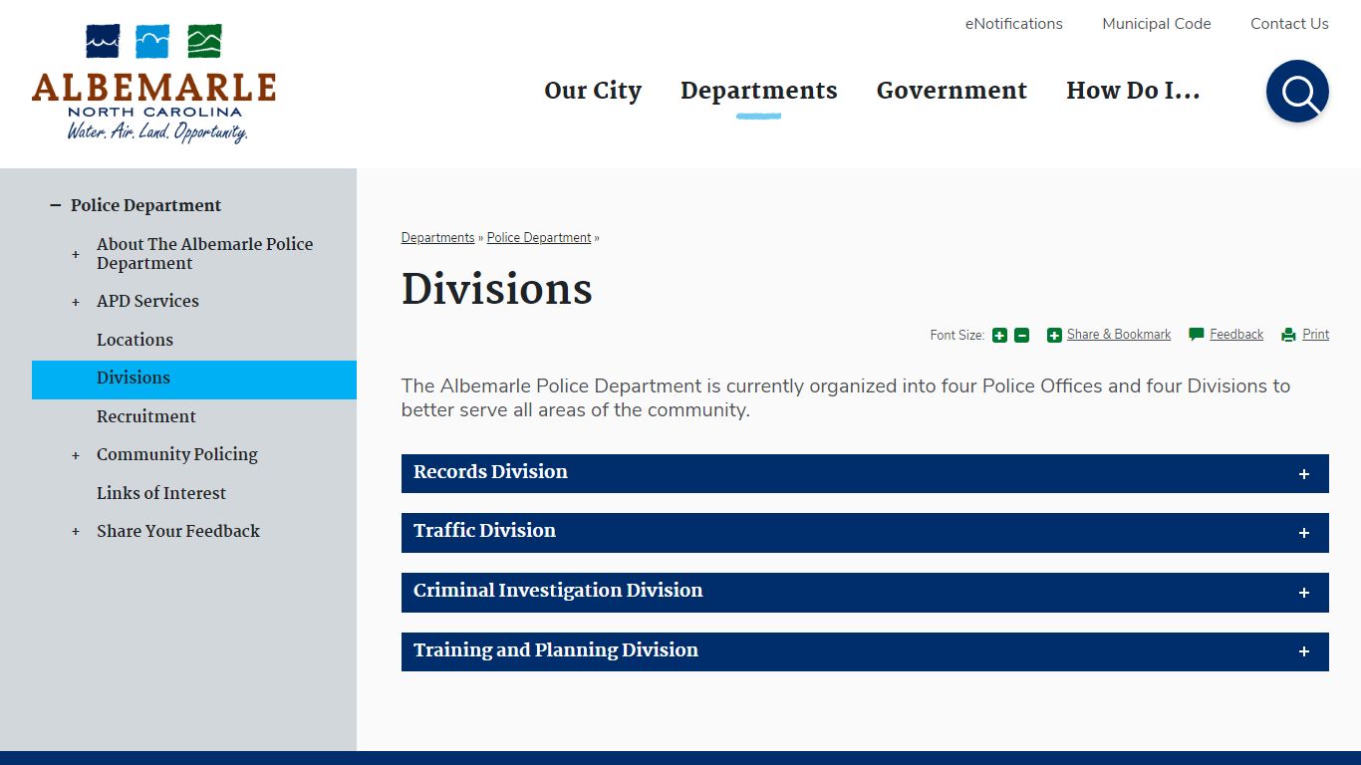Click the Feedback speech bubble icon
This screenshot has height=765, width=1361.
coord(1197,335)
